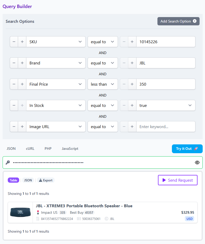Image resolution: width=205 pixels, height=244 pixels.
Task: Click the JBL brand label in result
Action: [x=112, y=219]
